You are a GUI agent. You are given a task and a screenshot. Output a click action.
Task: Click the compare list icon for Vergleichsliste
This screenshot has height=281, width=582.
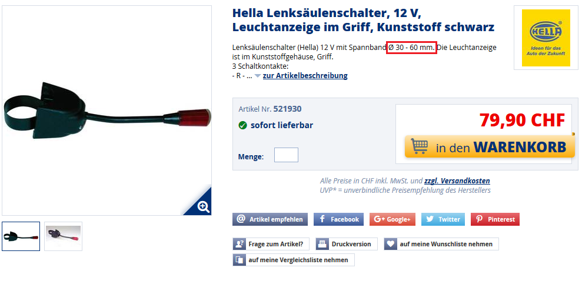tap(239, 260)
